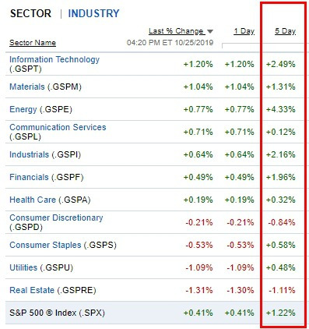Open the Materials sector link
309x329 pixels.
coord(27,87)
